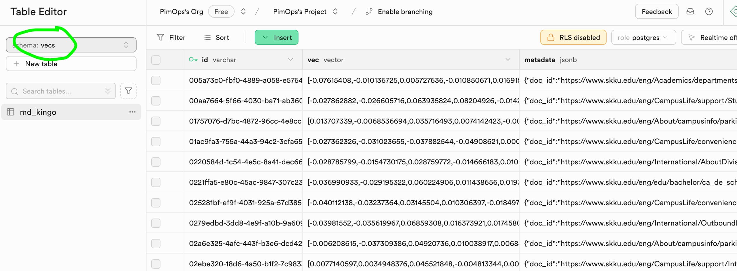Screen dimensions: 737x271
Task: Click the green Insert button
Action: point(276,38)
